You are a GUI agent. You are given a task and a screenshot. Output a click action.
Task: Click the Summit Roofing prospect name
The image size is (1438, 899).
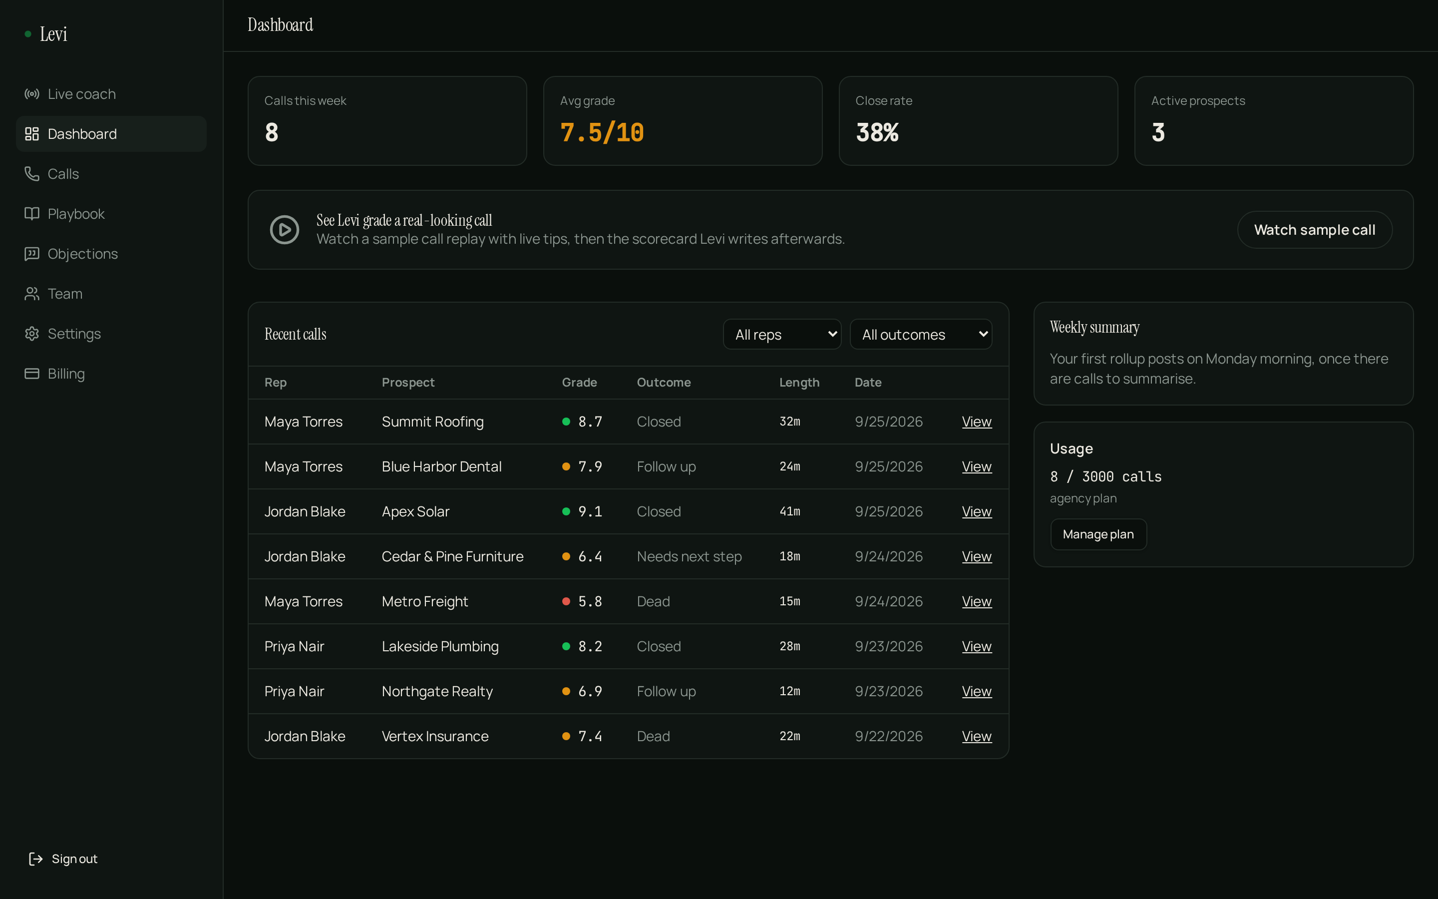432,422
